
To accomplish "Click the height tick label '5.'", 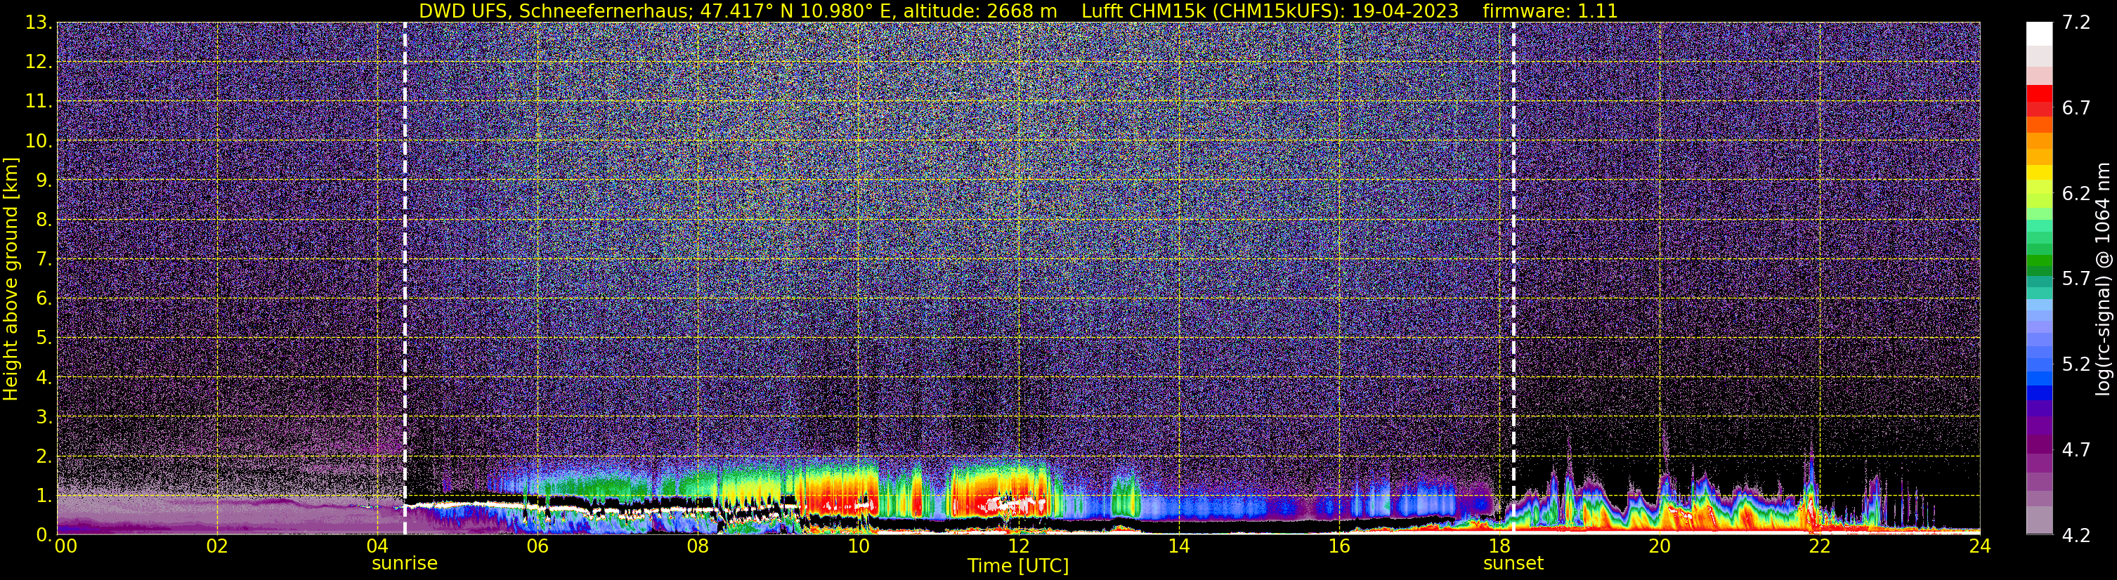I will tap(44, 338).
